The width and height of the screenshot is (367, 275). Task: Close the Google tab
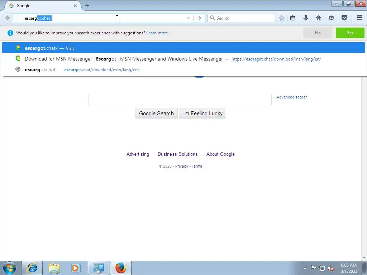(75, 6)
